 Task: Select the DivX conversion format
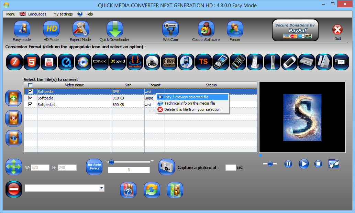pyautogui.click(x=101, y=62)
